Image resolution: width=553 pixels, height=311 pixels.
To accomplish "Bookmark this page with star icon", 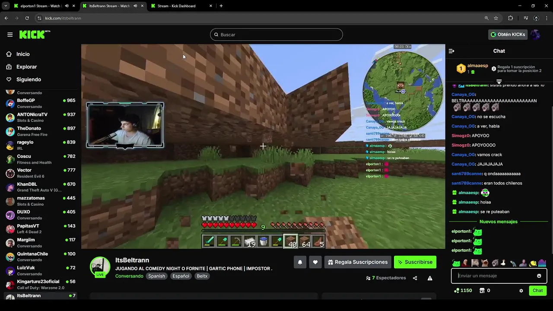I will (x=496, y=18).
